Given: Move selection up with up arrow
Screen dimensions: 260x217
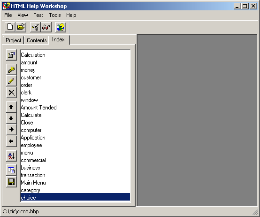Looking at the screenshot, I should (11, 107).
